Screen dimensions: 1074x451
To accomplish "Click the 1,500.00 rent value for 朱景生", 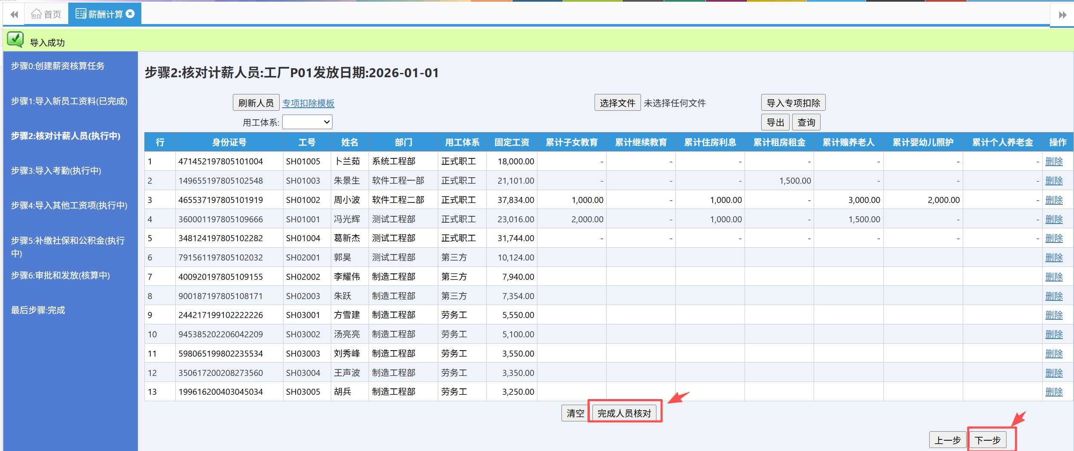I will tap(795, 181).
